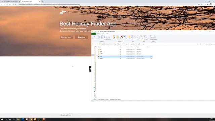Reload the page in Chrome

(7, 4)
